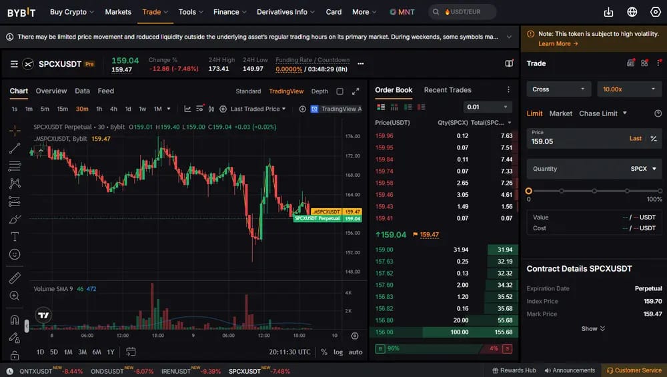Open order book more options
This screenshot has height=377, width=667.
pyautogui.click(x=508, y=89)
